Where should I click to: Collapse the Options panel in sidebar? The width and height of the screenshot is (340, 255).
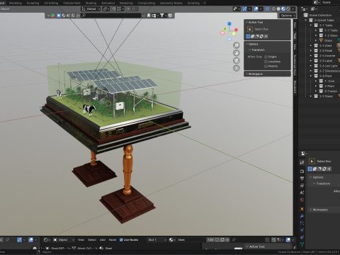pyautogui.click(x=247, y=44)
